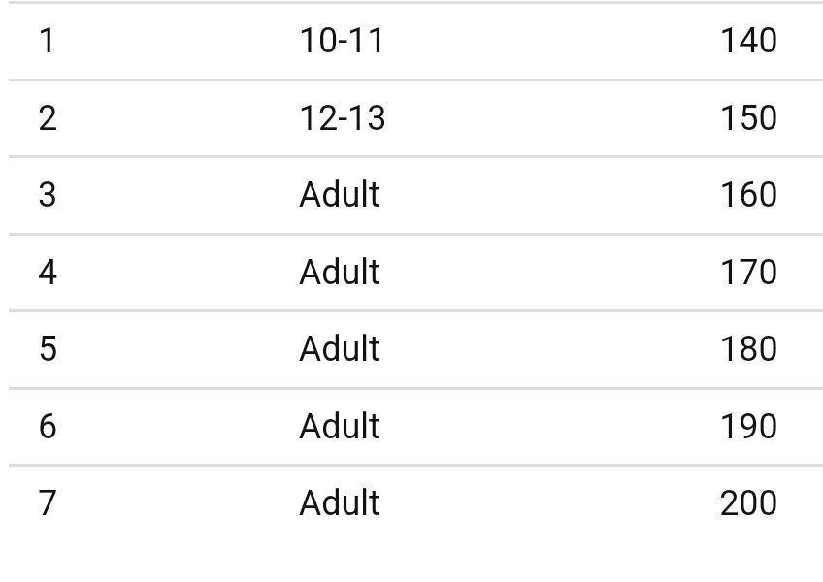Select the value 150
Image resolution: width=823 pixels, height=582 pixels.
coord(748,118)
